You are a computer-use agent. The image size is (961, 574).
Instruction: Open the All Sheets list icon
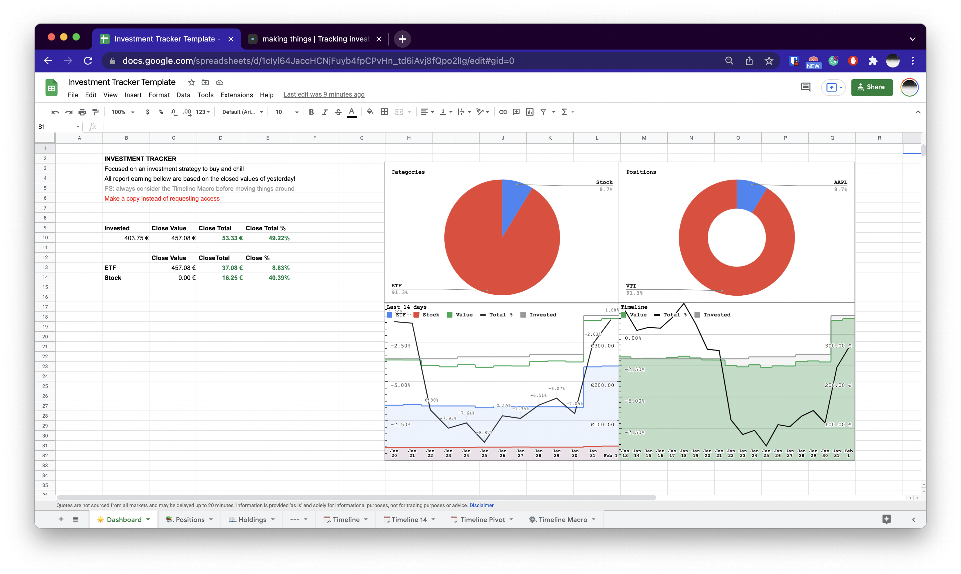pos(76,520)
